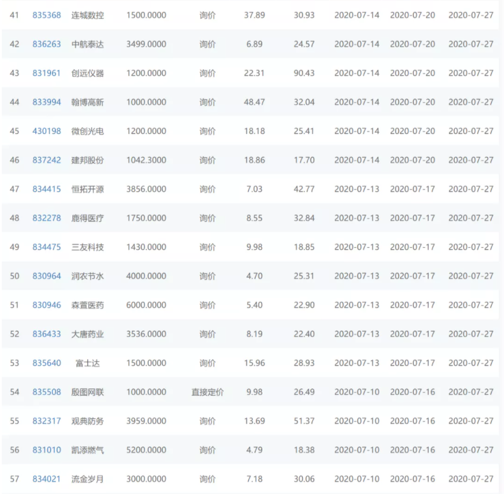Select the value 3000.0000
The width and height of the screenshot is (504, 494).
pyautogui.click(x=146, y=479)
